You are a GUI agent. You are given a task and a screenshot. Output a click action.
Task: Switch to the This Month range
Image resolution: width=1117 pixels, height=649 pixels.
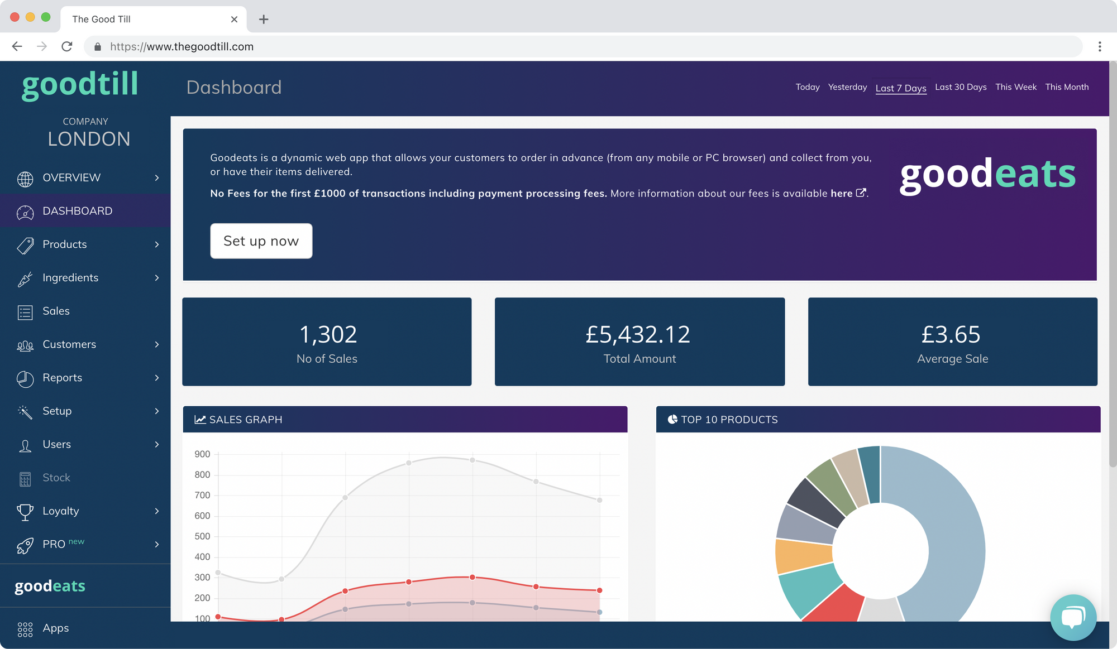(x=1067, y=87)
